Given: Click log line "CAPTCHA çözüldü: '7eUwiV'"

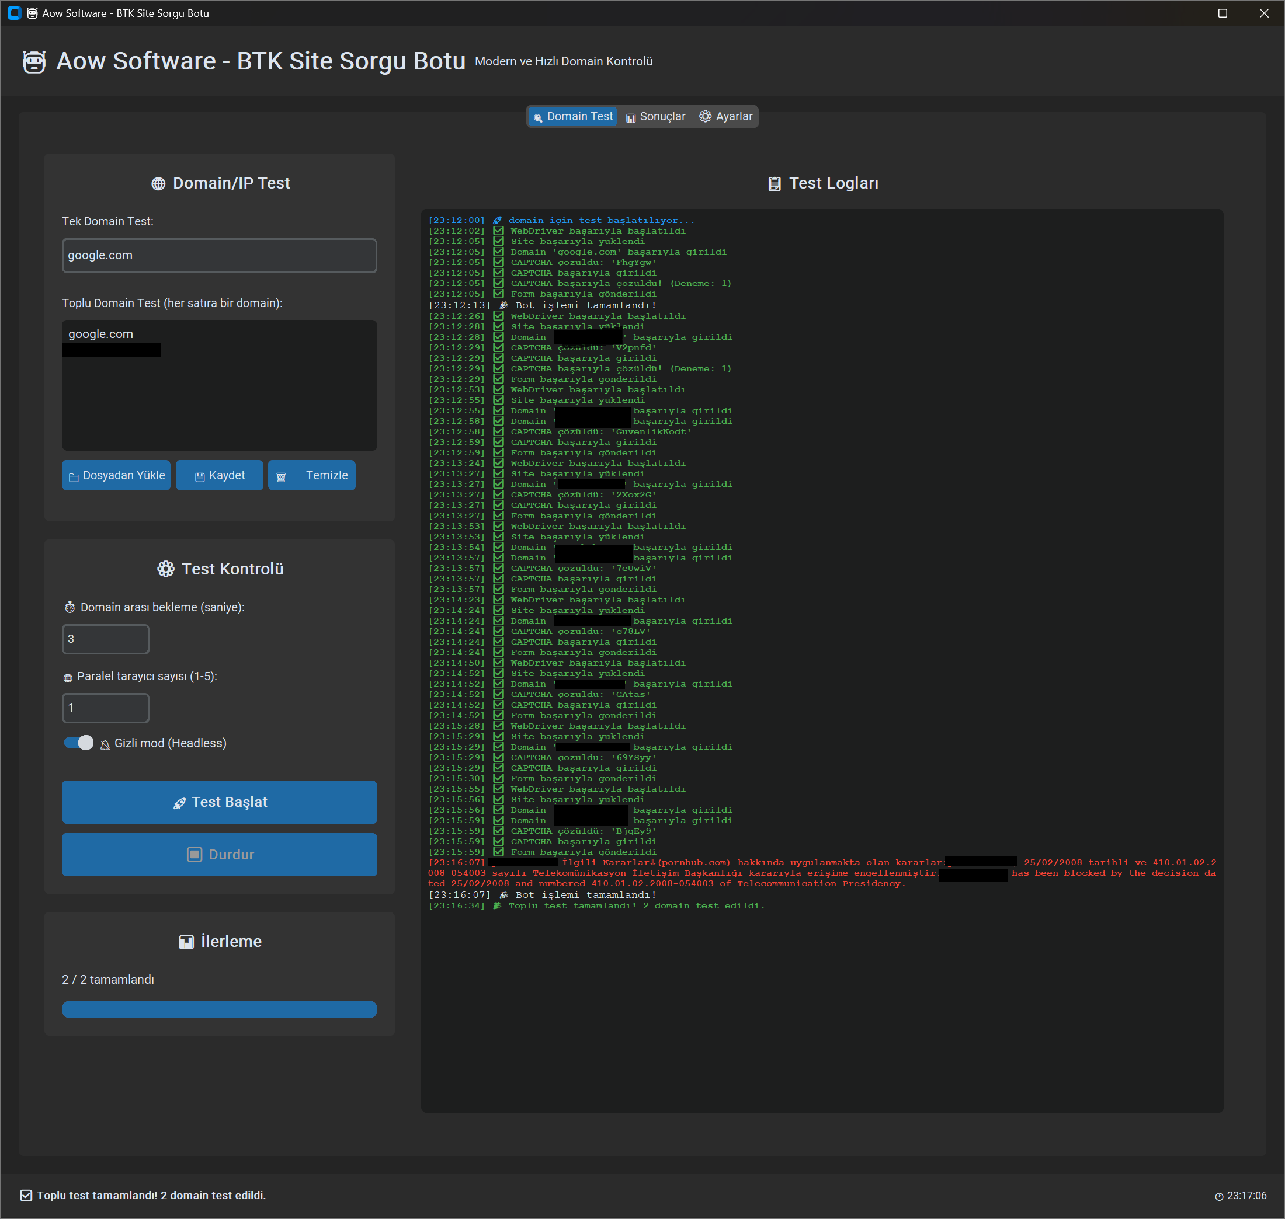Looking at the screenshot, I should 542,569.
